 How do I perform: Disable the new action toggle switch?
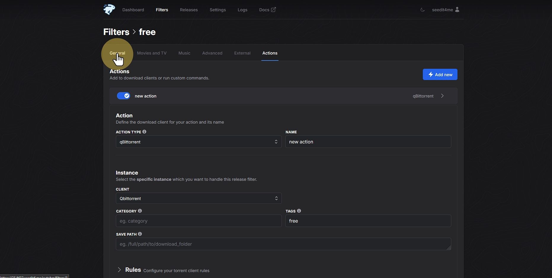point(124,96)
